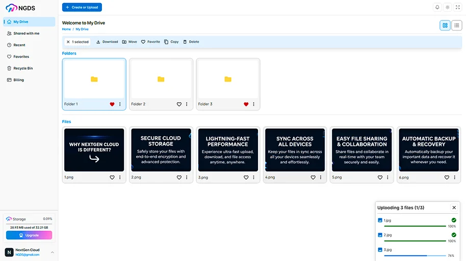Delete the selected item
The width and height of the screenshot is (466, 261).
coord(191,42)
